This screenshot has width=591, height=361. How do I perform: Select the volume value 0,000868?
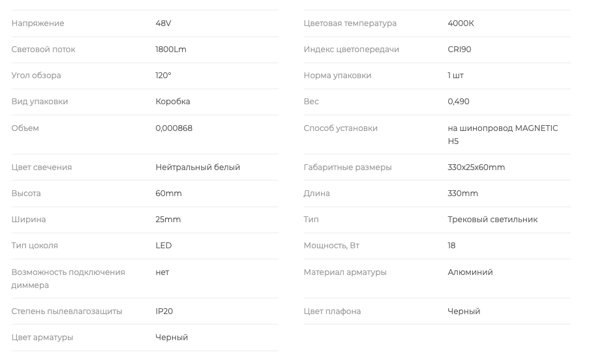174,128
